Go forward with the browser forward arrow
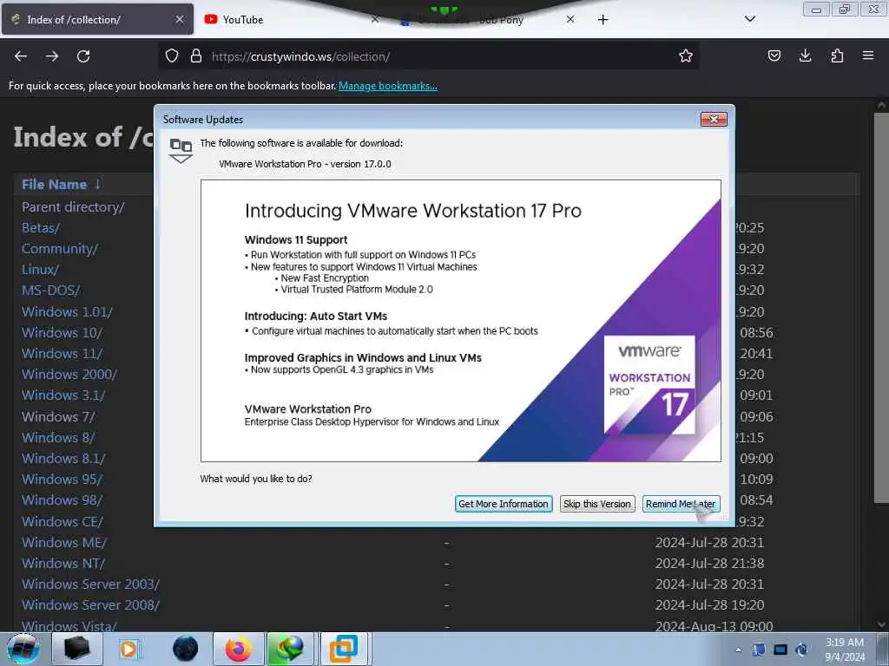This screenshot has width=889, height=666. coord(52,56)
